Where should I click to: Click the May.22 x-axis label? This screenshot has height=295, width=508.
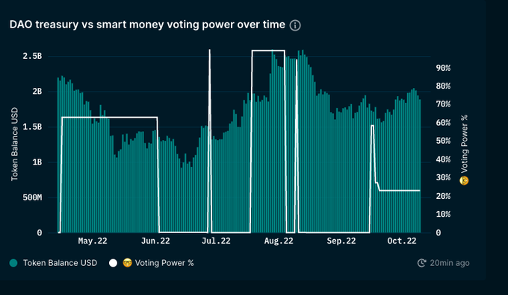[93, 241]
